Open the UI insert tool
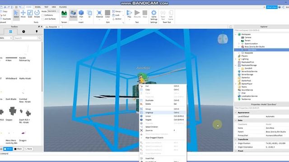This screenshot has width=289, height=162. click(x=89, y=14)
